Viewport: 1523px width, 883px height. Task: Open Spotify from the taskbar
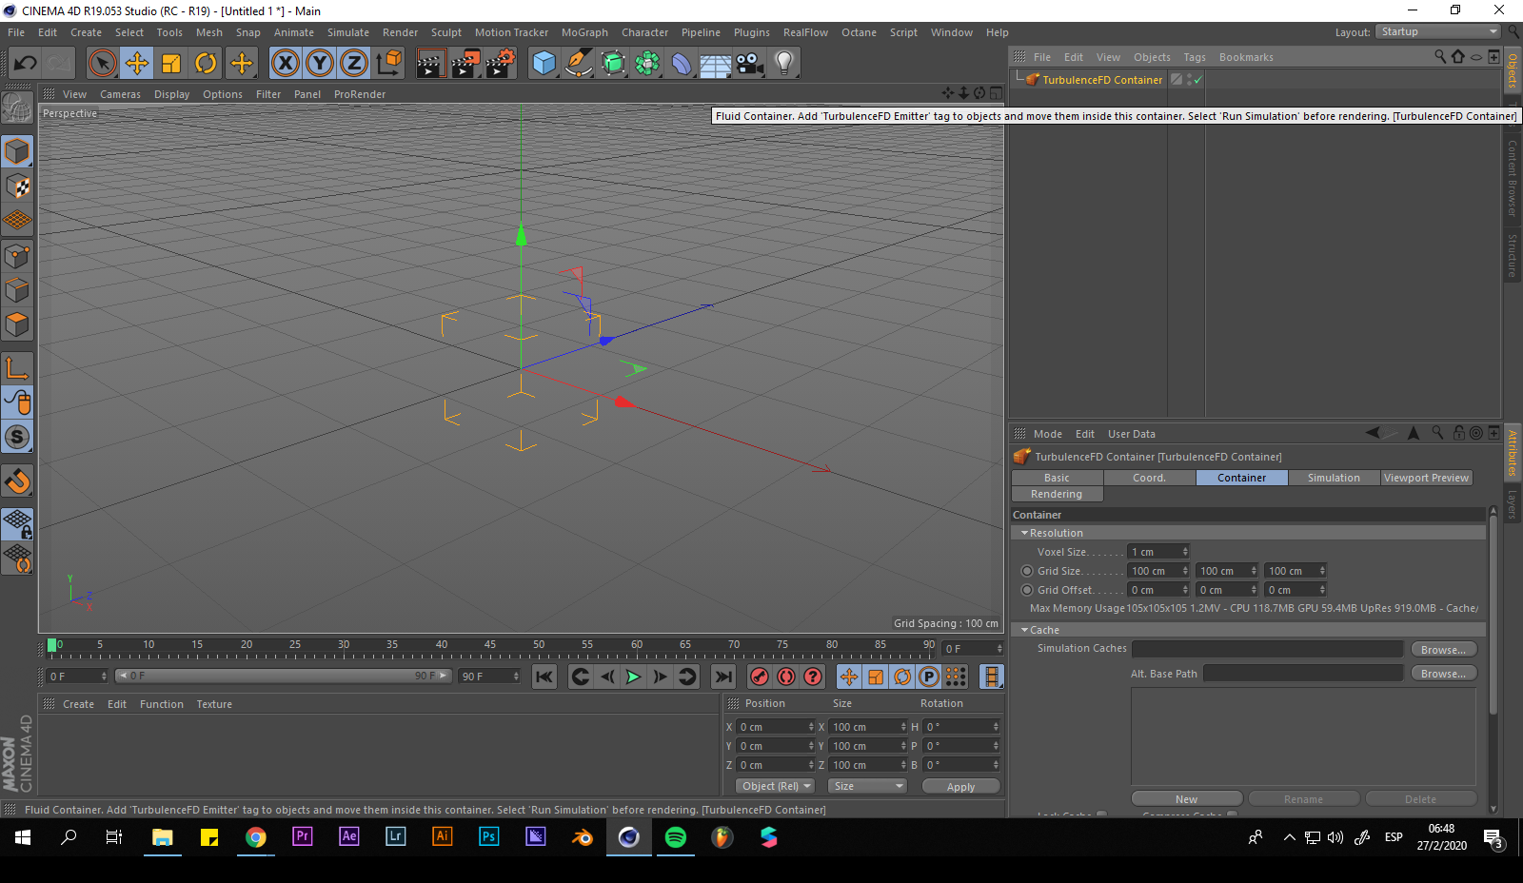(676, 837)
